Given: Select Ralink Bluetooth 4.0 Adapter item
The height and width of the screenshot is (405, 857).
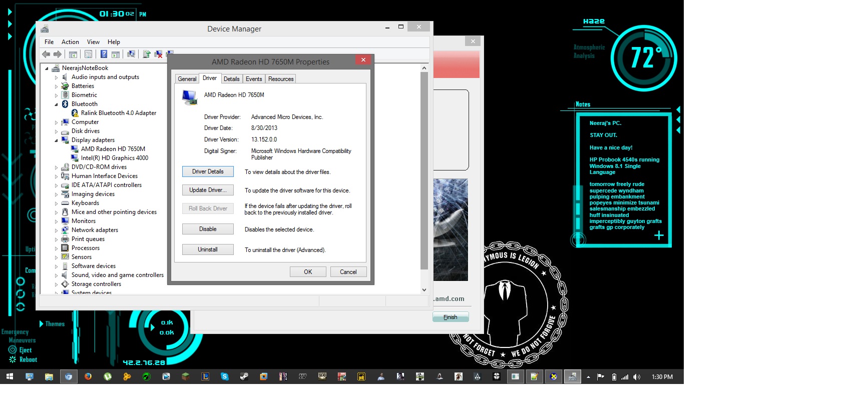Looking at the screenshot, I should [x=119, y=113].
